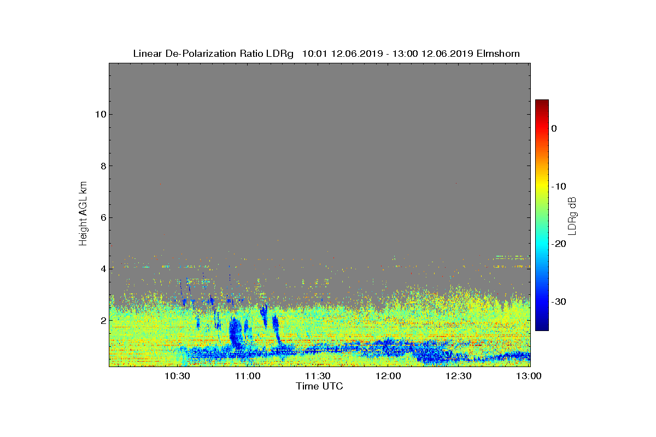Click the 11:30 time tick label
The image size is (656, 437).
point(318,376)
